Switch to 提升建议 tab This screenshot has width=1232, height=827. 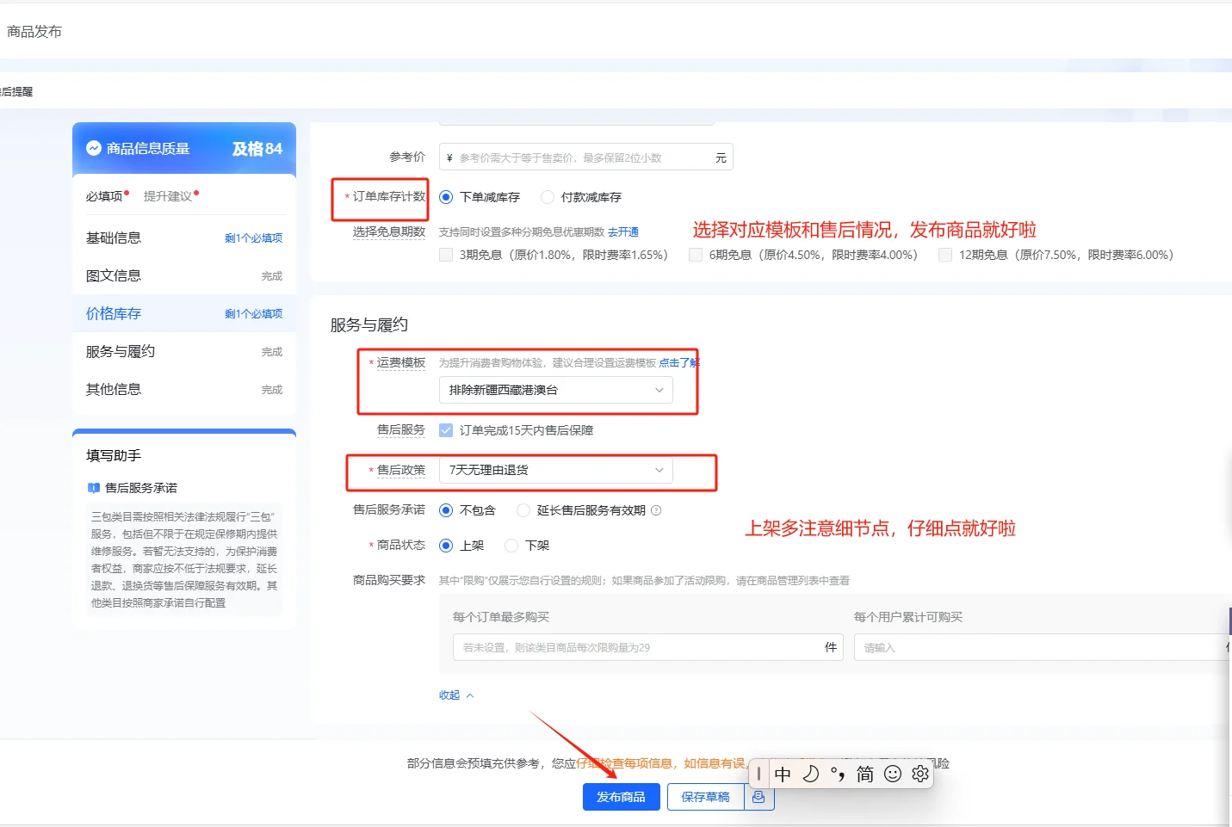pyautogui.click(x=168, y=196)
